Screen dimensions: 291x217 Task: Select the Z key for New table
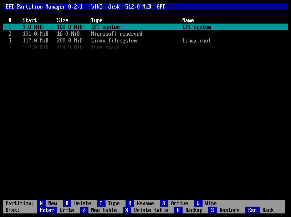(84, 210)
